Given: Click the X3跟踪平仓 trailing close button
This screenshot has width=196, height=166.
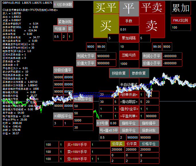Looking at the screenshot, I should pos(63,116).
